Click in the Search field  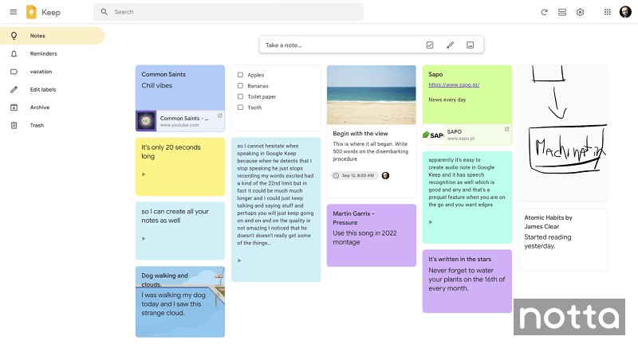pos(228,12)
